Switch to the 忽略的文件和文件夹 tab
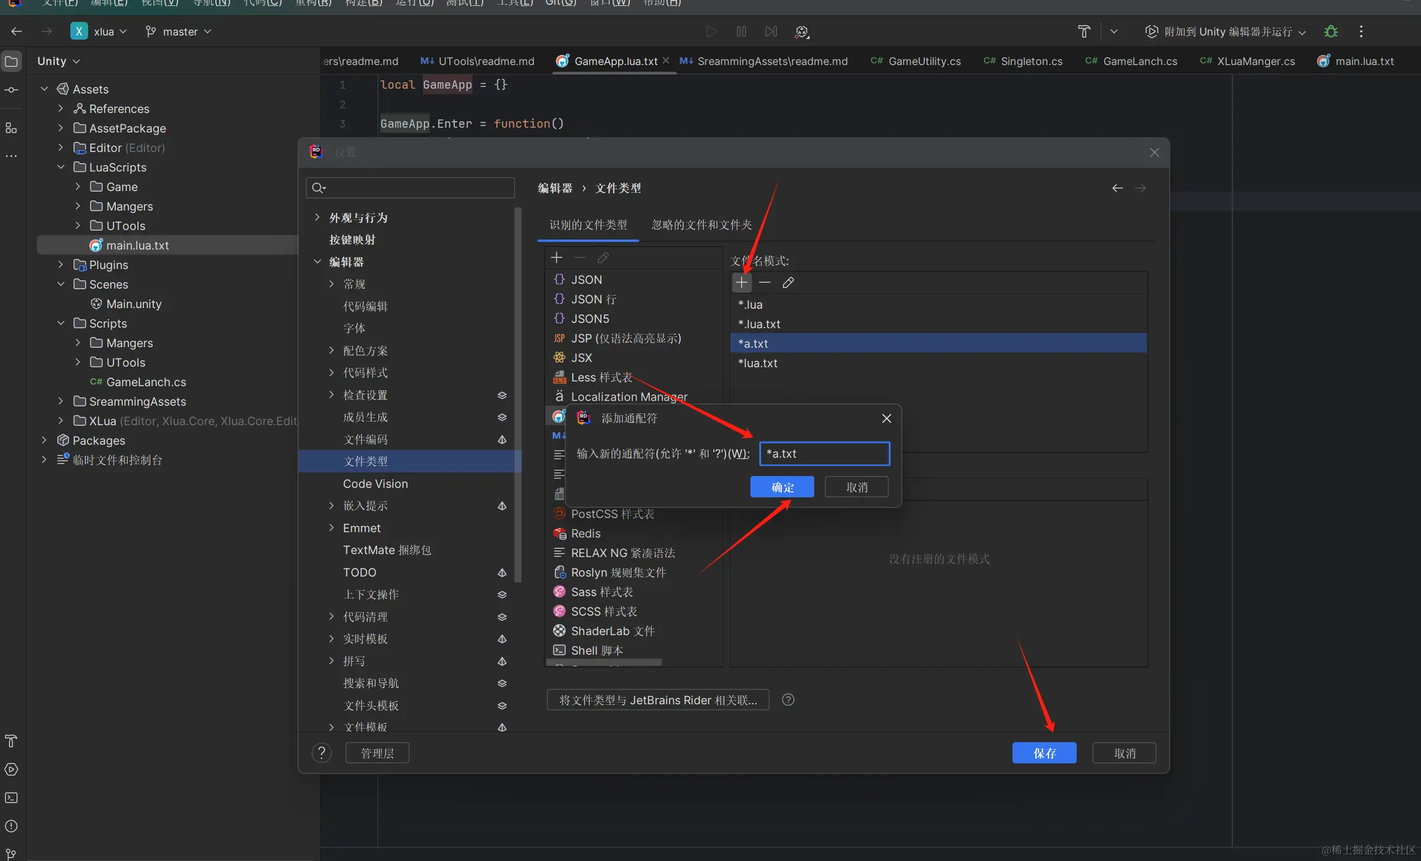1421x861 pixels. click(701, 225)
